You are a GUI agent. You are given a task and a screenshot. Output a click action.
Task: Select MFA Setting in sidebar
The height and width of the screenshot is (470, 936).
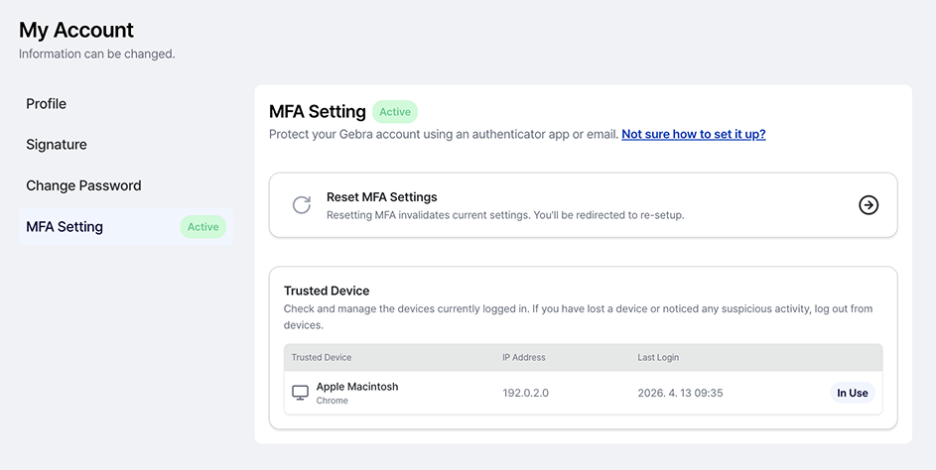[65, 227]
